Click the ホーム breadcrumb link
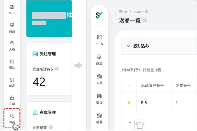The width and height of the screenshot is (197, 131). [123, 11]
